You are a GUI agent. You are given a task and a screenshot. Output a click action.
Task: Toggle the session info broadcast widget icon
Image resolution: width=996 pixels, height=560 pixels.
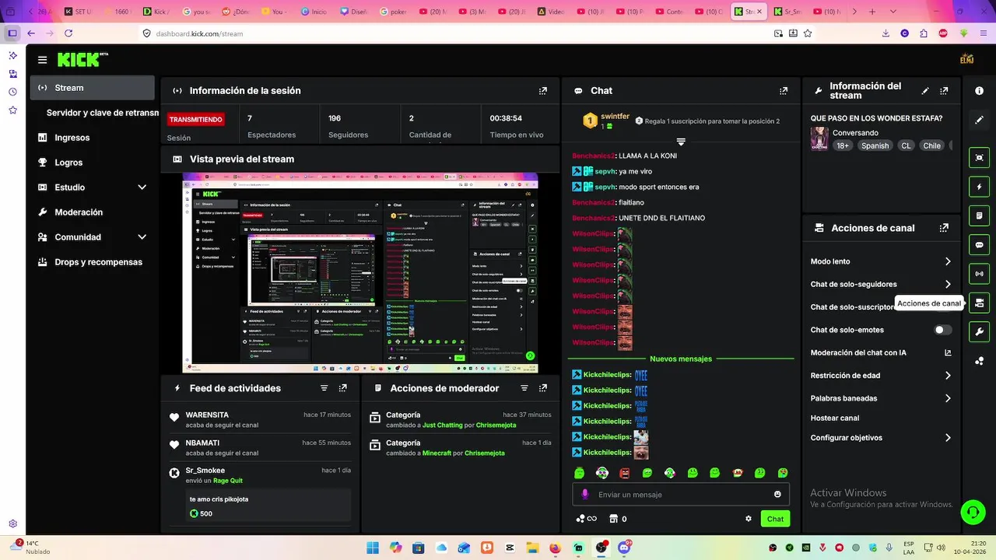tap(979, 274)
